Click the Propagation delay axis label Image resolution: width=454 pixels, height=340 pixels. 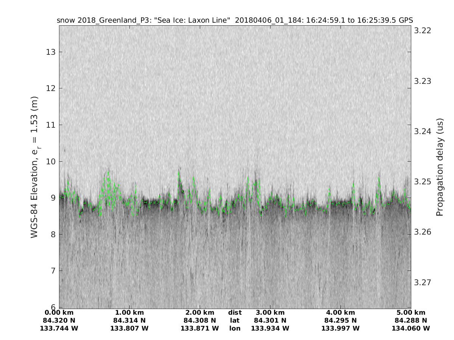439,167
